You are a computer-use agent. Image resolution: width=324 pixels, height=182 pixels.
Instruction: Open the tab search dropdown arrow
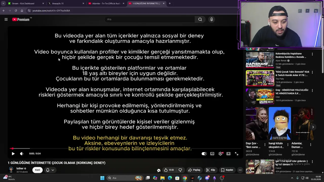click(3, 4)
